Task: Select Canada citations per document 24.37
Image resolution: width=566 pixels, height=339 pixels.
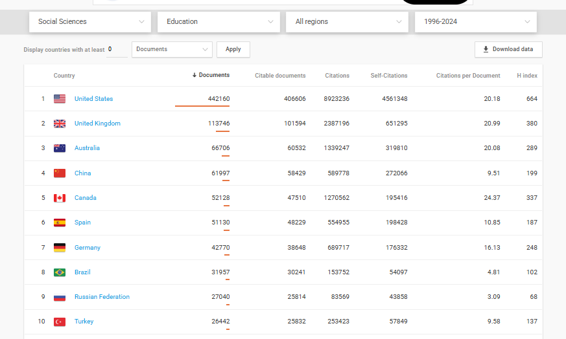Action: tap(492, 198)
